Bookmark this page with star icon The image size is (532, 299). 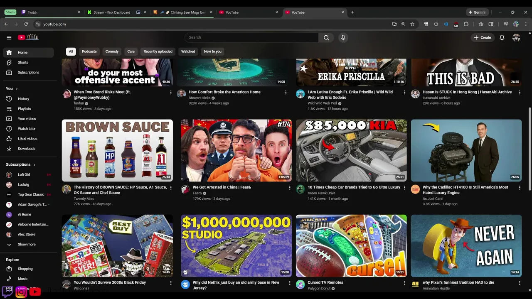coord(412,24)
